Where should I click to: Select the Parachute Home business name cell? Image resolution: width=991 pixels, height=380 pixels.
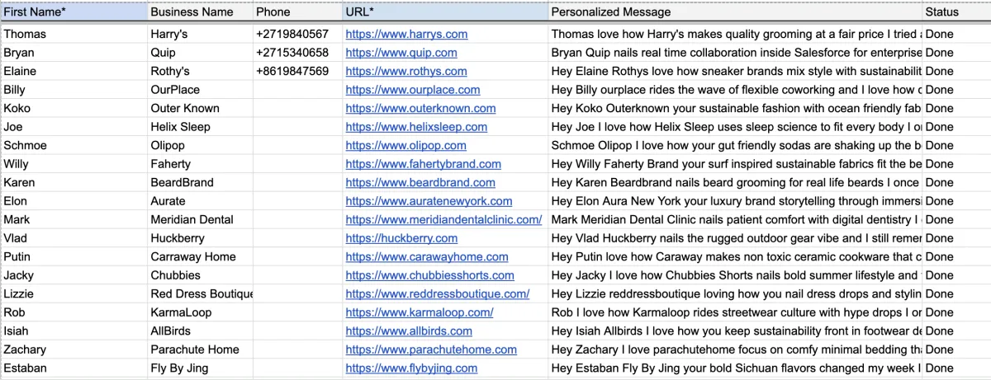200,350
